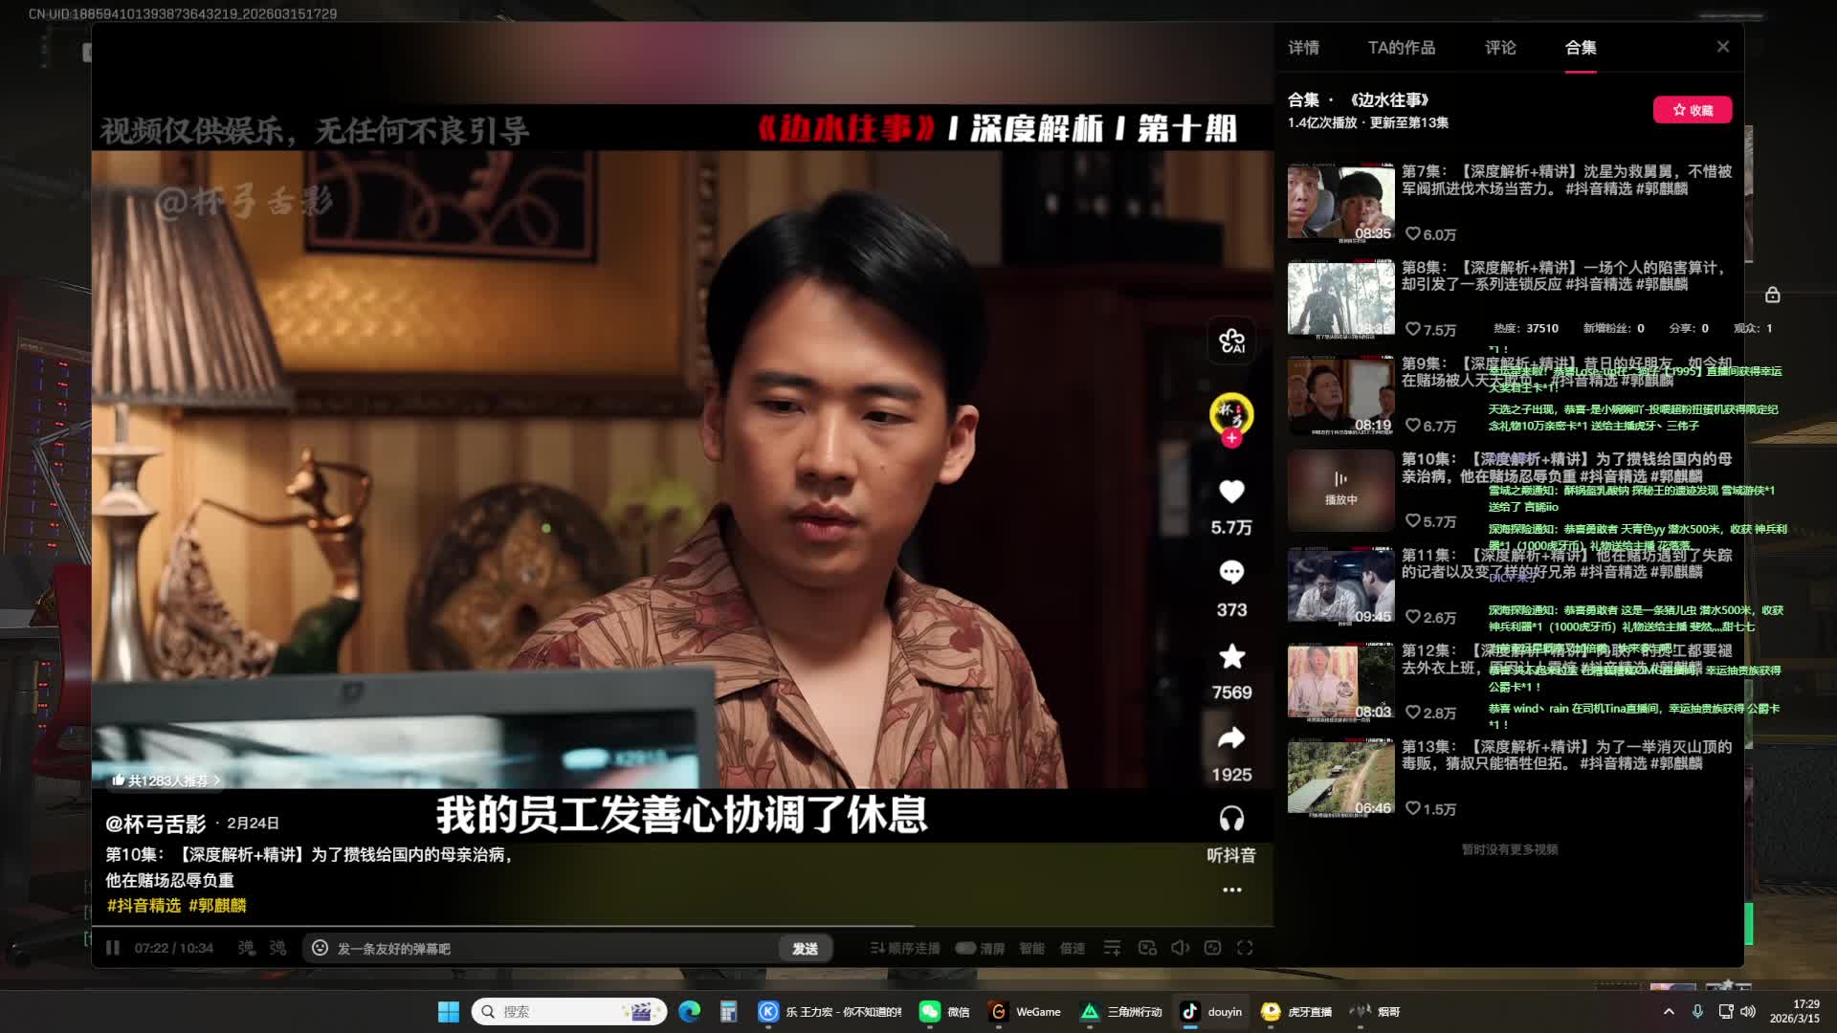Toggle the 清屏 clear-screen switch
The width and height of the screenshot is (1837, 1033).
click(966, 948)
